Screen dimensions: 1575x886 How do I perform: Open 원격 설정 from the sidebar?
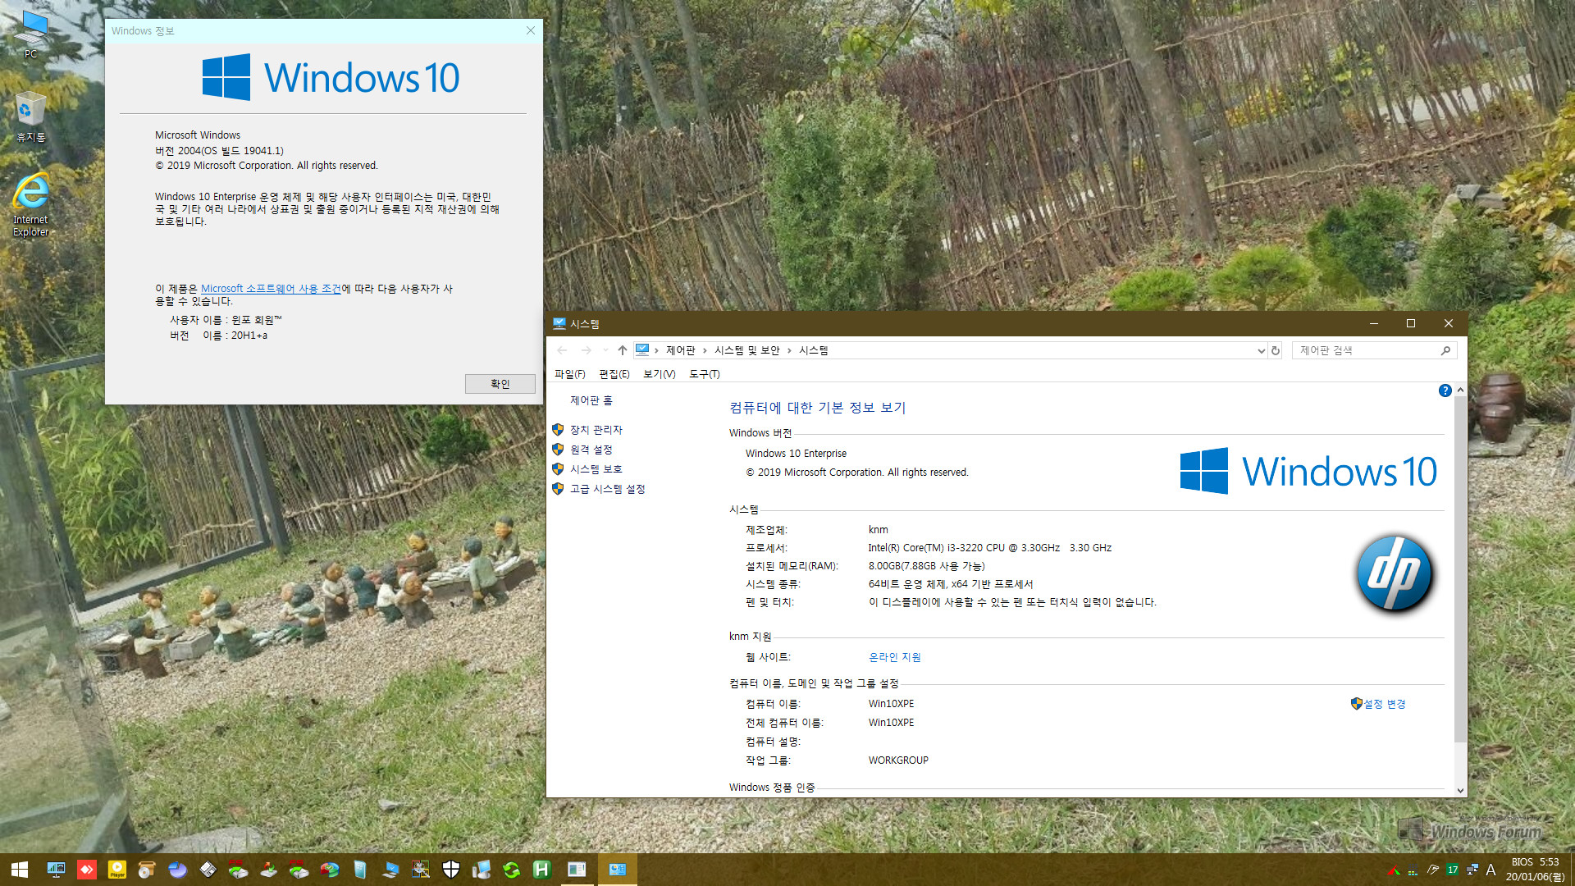tap(591, 450)
